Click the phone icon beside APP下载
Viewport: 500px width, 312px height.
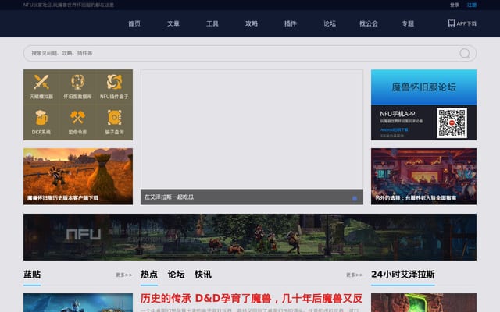[x=451, y=23]
